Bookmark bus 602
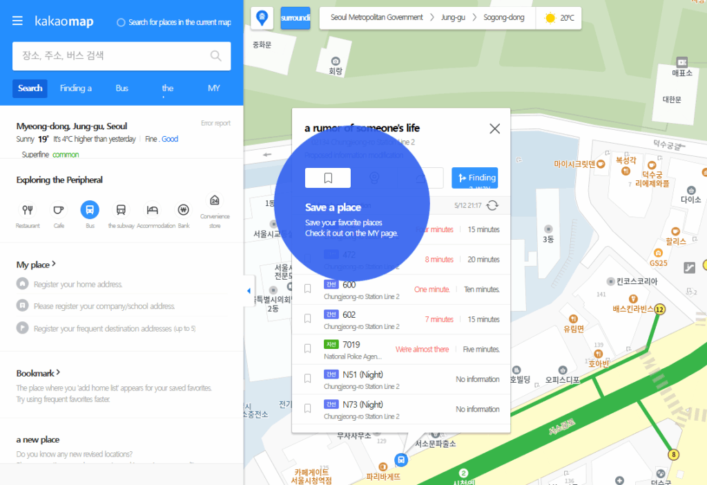707x485 pixels. [307, 318]
